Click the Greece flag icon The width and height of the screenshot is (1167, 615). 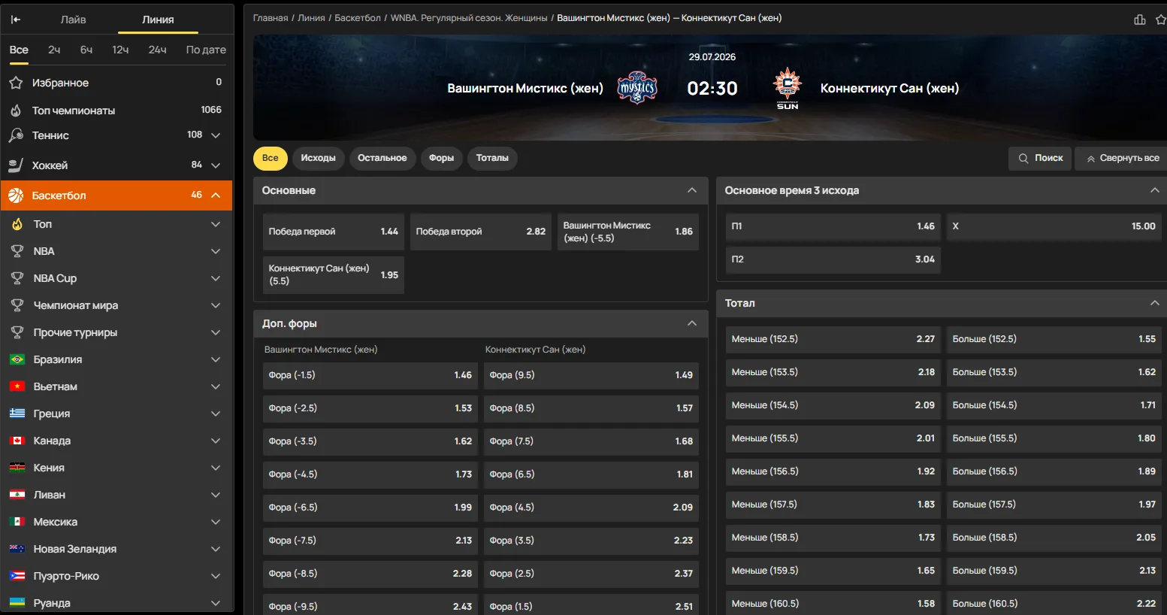[x=17, y=414]
